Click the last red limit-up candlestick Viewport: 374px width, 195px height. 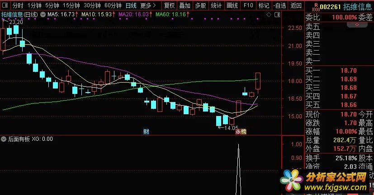(x=258, y=81)
